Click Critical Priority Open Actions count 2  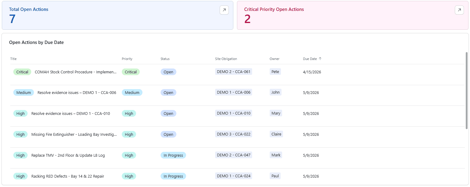coord(248,19)
